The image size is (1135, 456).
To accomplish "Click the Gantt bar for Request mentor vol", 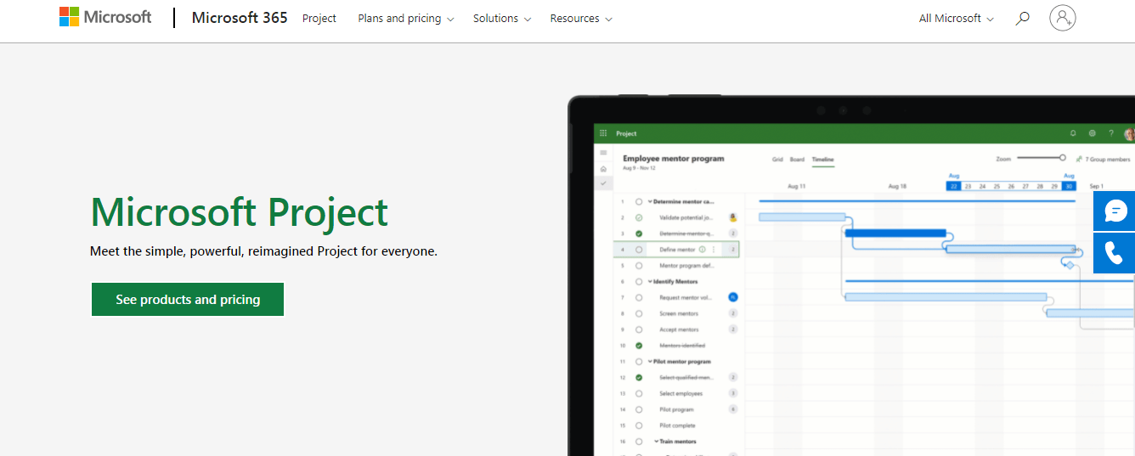I will coord(946,296).
